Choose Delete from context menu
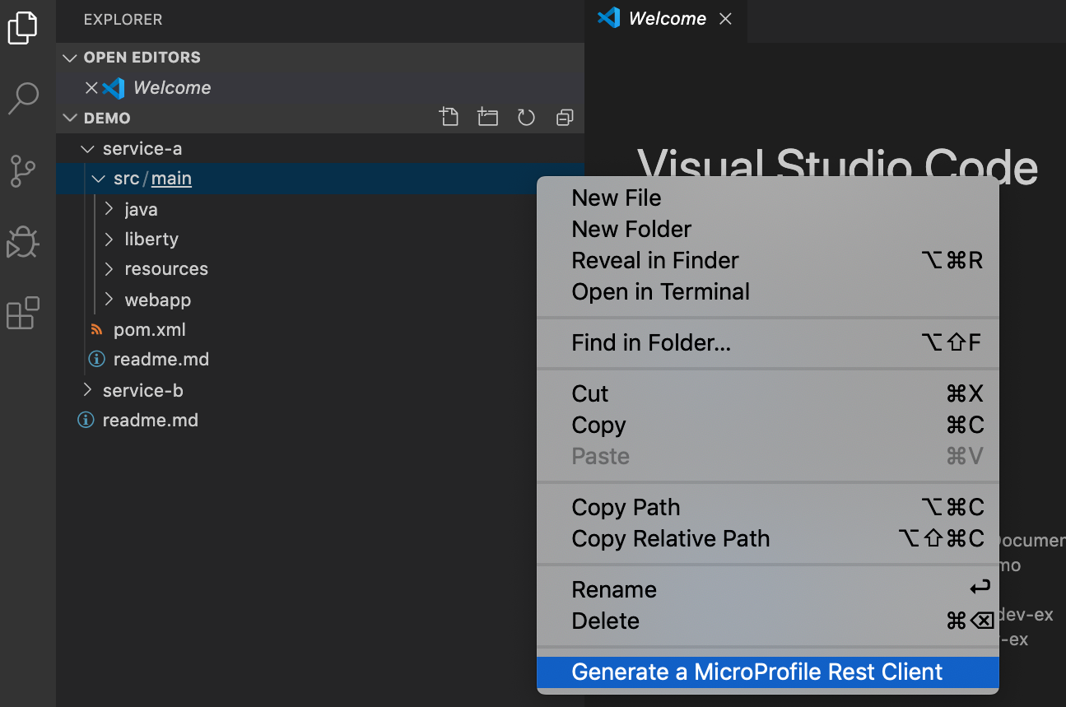The height and width of the screenshot is (707, 1066). pyautogui.click(x=767, y=621)
